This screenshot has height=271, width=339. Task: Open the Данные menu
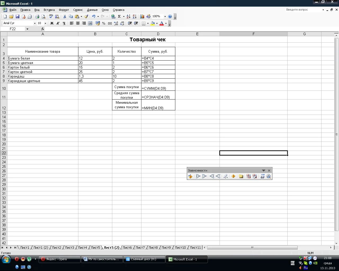tap(92, 10)
